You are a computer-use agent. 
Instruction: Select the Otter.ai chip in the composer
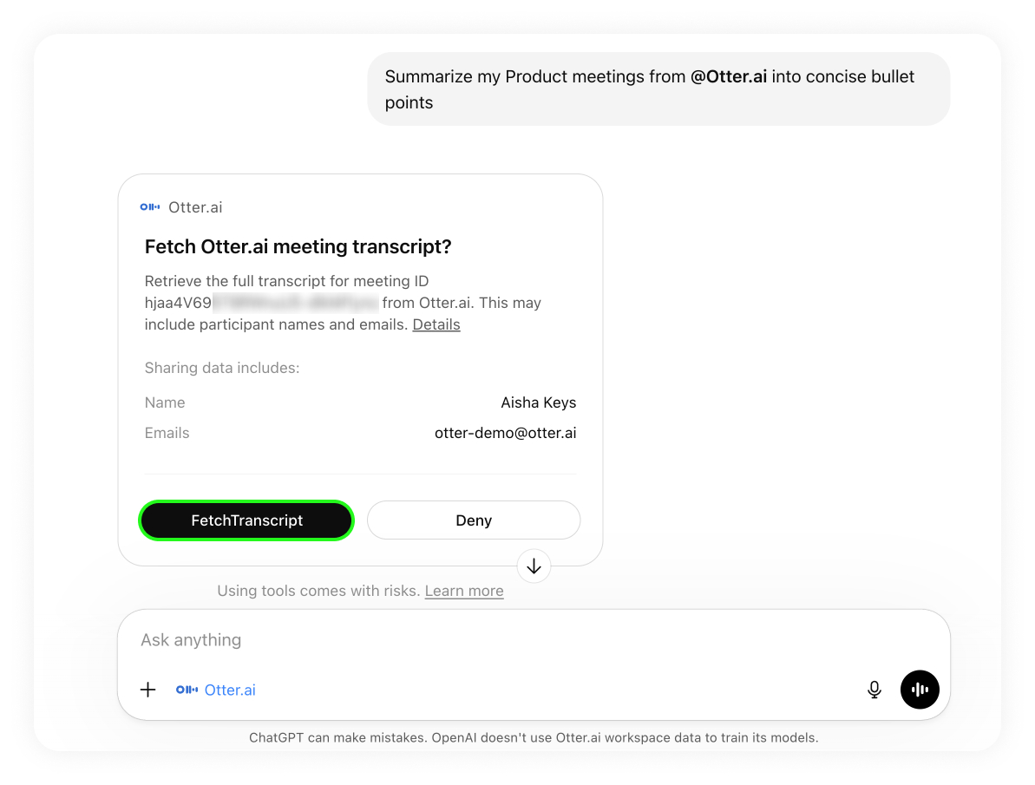coord(216,690)
